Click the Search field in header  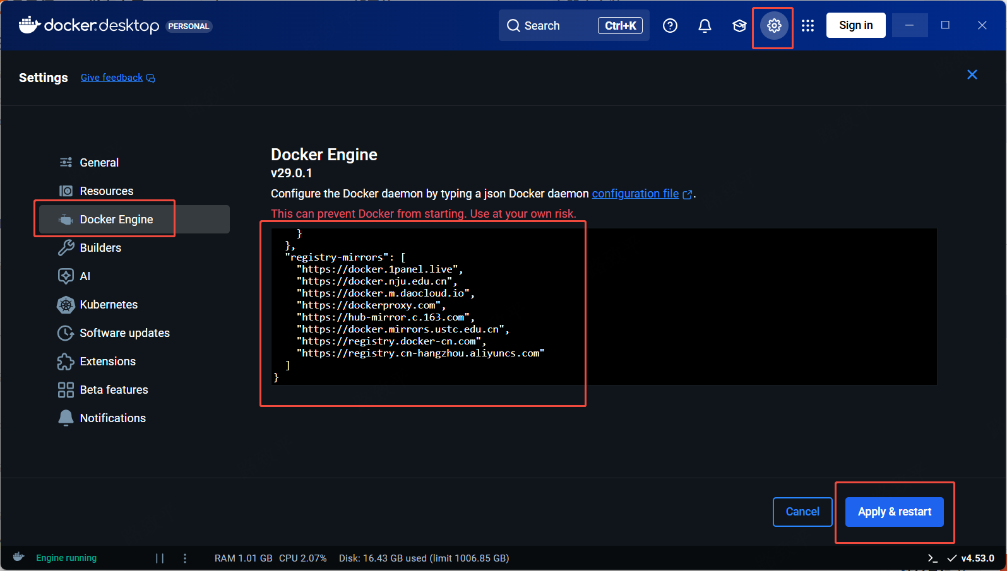[x=574, y=25]
